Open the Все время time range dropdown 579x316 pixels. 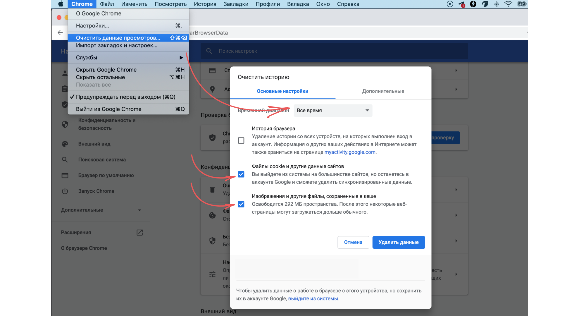coord(333,111)
